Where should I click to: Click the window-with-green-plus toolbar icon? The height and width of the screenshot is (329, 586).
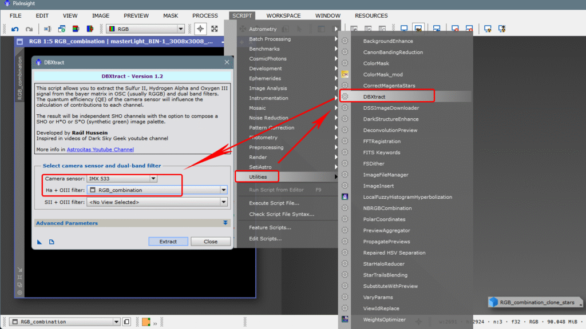tap(62, 29)
